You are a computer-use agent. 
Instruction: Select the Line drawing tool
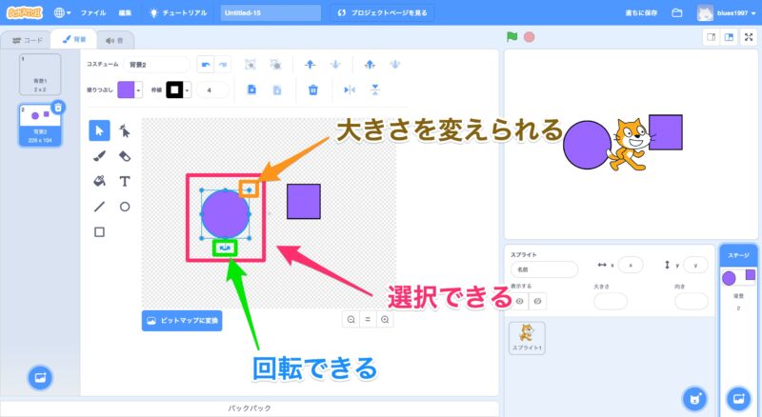[99, 206]
